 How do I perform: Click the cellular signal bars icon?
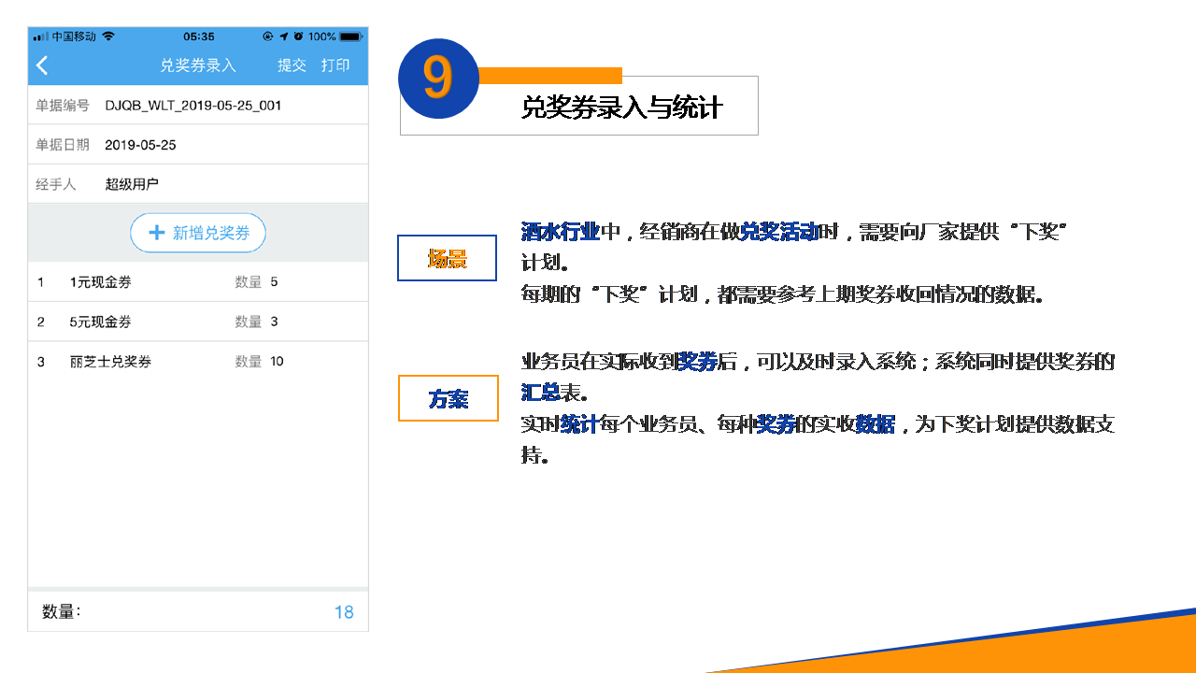click(x=40, y=36)
